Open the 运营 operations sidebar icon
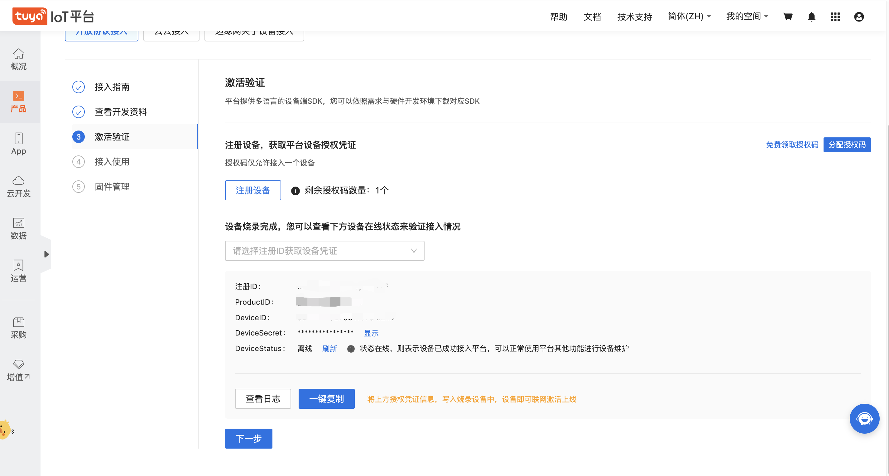The height and width of the screenshot is (476, 889). pos(19,271)
